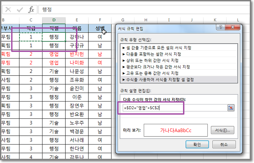254x163 pixels.
Task: Click the 성별 header cell
Action: (x=100, y=29)
